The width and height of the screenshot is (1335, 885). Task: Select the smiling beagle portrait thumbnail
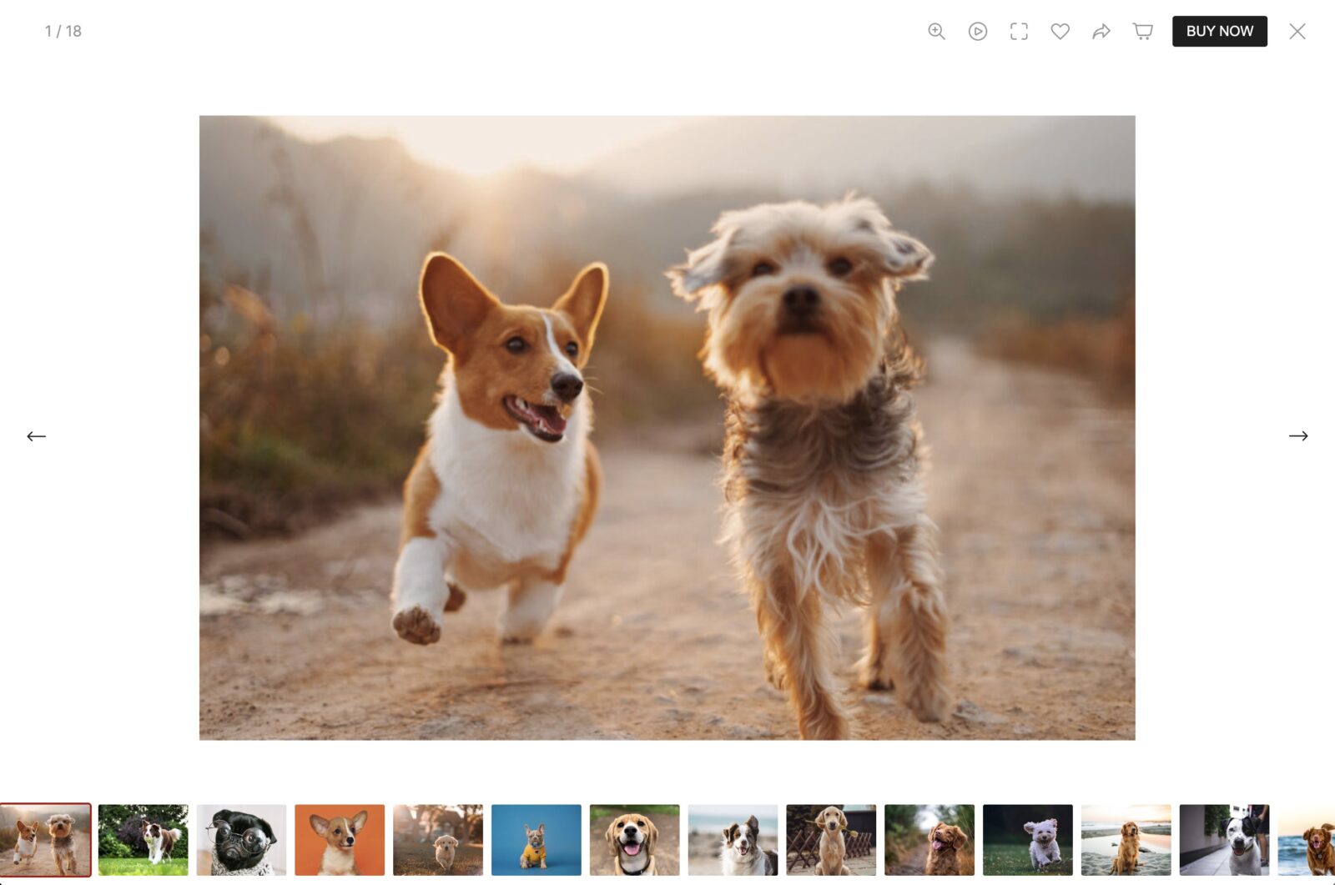[635, 840]
